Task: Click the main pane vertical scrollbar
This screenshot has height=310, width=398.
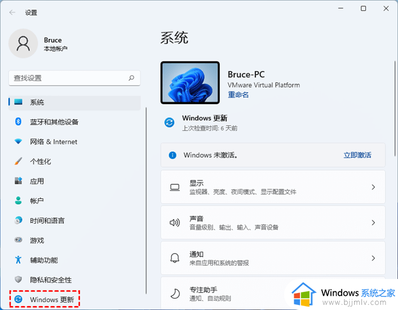Action: (x=395, y=109)
